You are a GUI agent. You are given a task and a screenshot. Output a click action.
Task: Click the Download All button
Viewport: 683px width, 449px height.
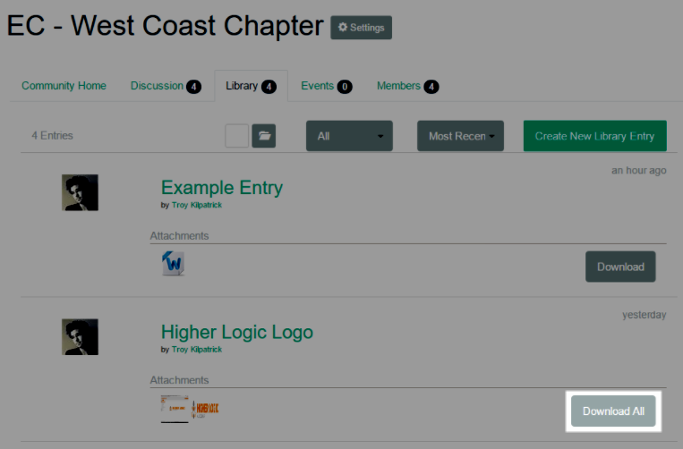[613, 411]
